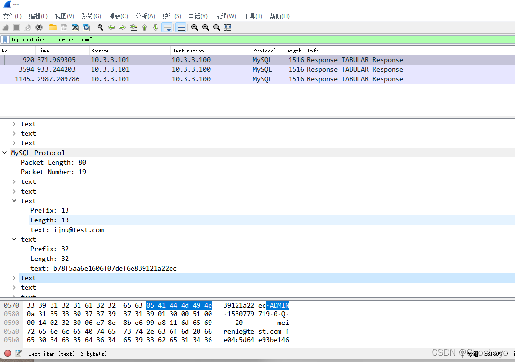Click the zoom in icon

pyautogui.click(x=194, y=27)
